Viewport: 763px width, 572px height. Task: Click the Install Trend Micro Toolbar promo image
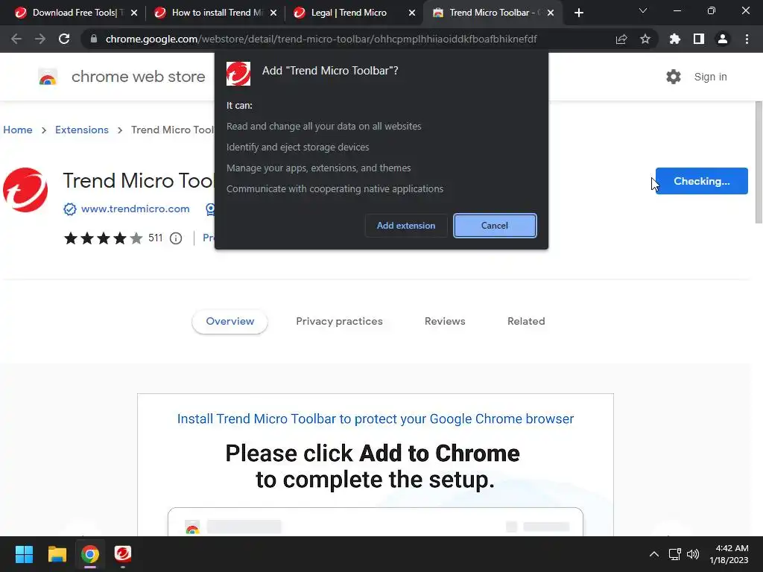376,465
